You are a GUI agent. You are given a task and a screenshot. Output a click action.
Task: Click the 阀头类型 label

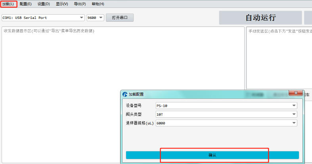(134, 114)
